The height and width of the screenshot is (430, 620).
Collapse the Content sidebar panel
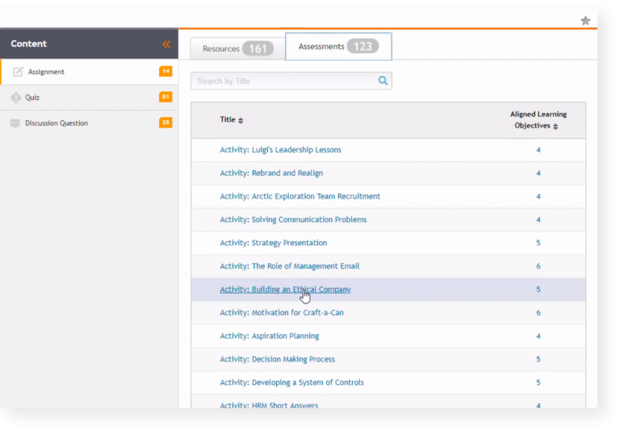(166, 44)
